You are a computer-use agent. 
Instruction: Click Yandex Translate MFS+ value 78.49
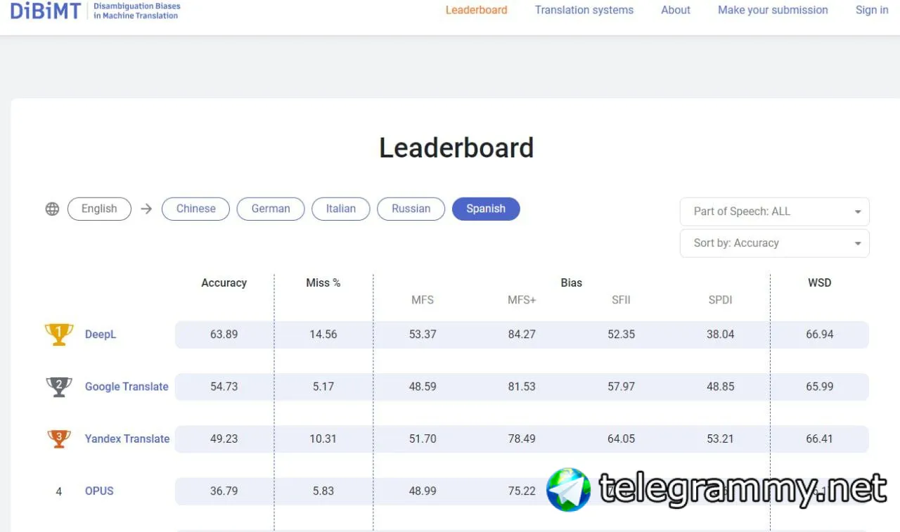522,439
